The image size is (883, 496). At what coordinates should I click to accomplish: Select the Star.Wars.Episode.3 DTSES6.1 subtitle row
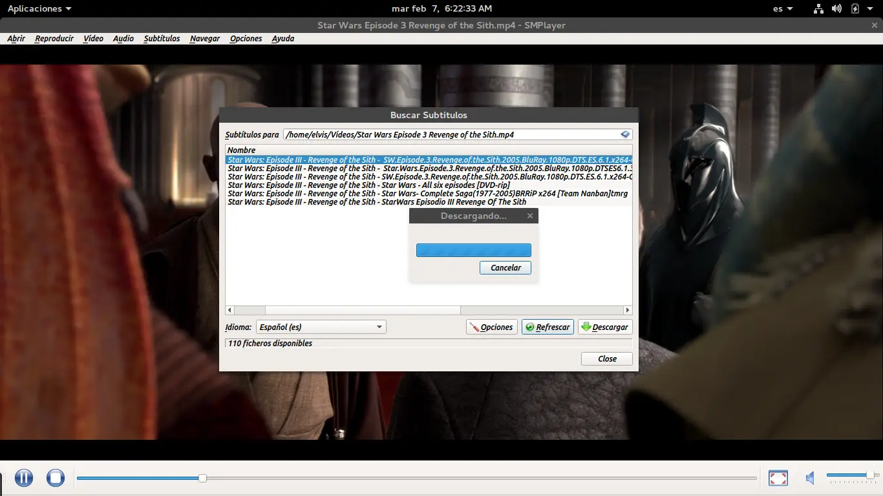[x=429, y=168]
